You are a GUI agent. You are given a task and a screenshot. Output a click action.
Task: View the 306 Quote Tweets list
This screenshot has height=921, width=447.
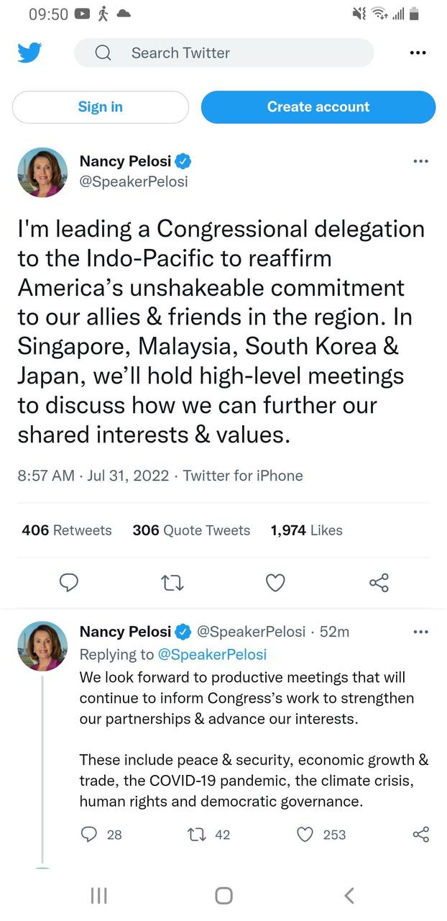pos(191,530)
